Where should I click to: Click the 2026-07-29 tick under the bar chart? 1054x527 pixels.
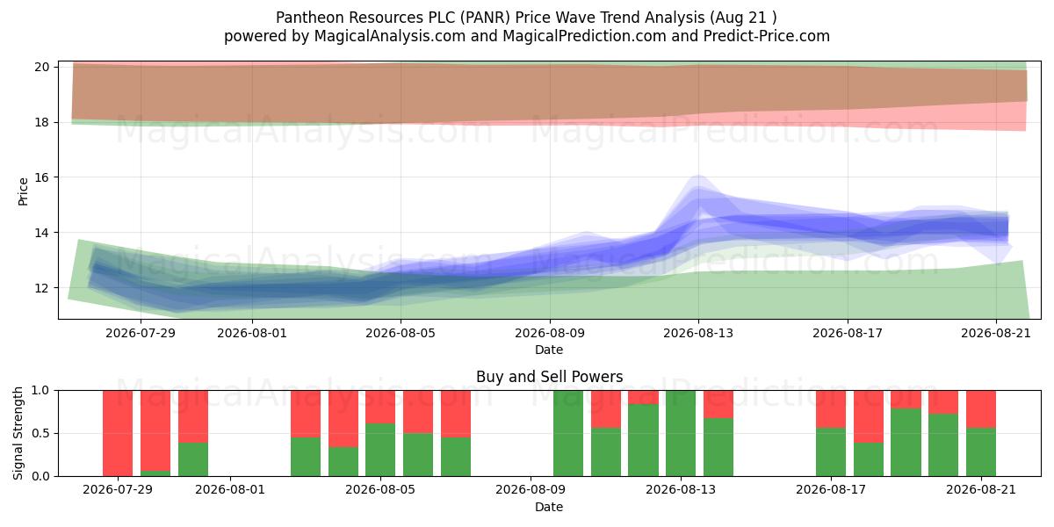pos(118,490)
